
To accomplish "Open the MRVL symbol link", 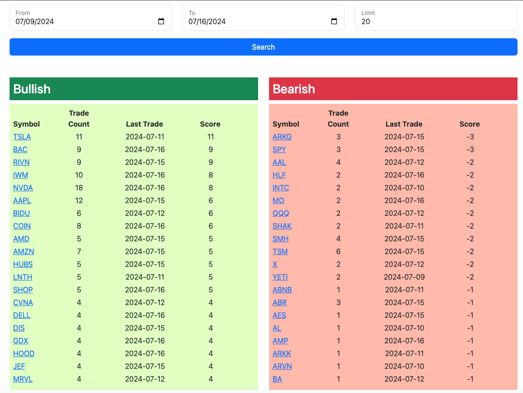I will [x=23, y=379].
